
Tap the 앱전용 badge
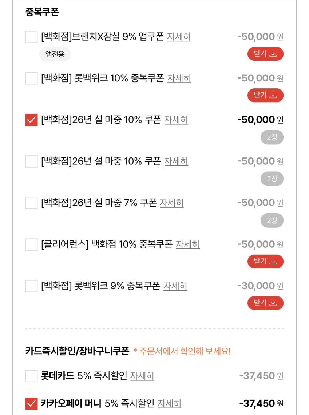[55, 55]
